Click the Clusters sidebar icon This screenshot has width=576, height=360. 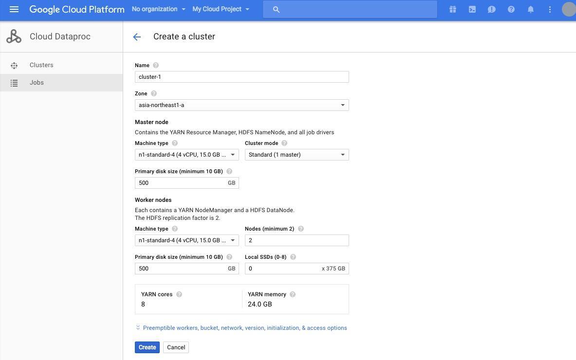[14, 65]
